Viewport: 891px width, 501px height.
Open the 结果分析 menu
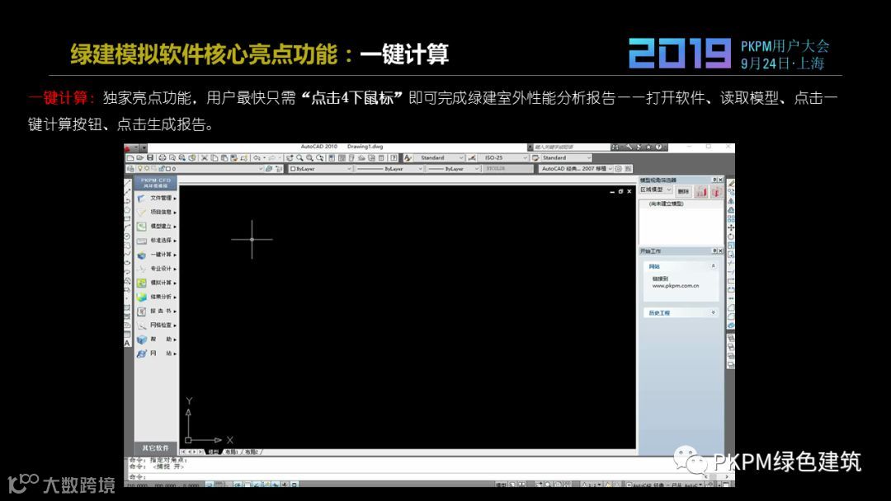156,297
